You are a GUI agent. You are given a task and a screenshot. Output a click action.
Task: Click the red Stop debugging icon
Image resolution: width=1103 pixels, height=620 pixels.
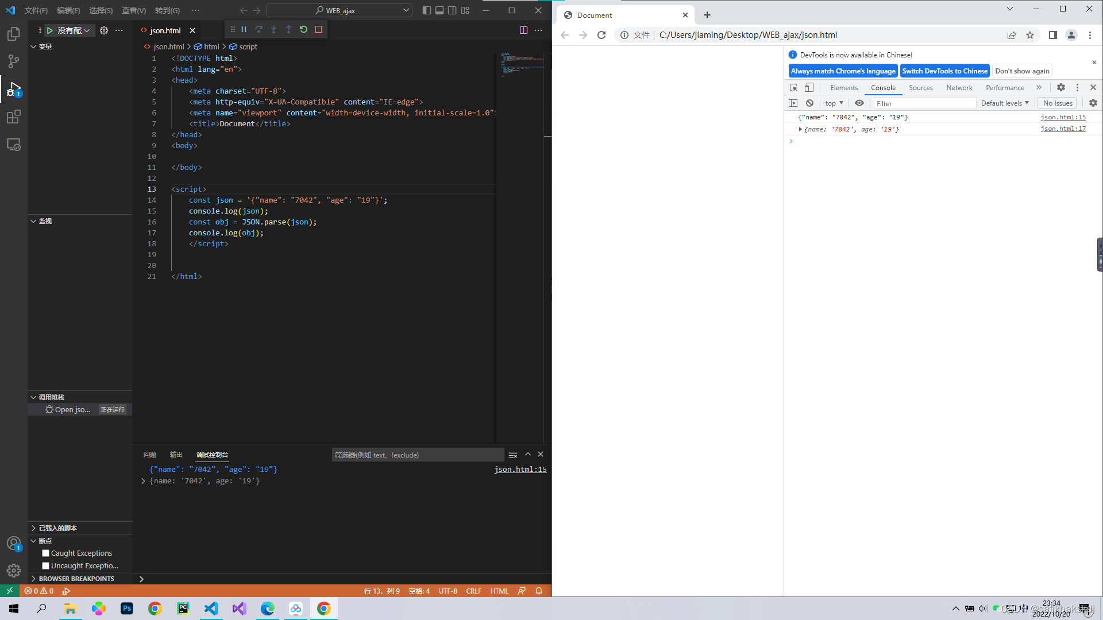318,29
